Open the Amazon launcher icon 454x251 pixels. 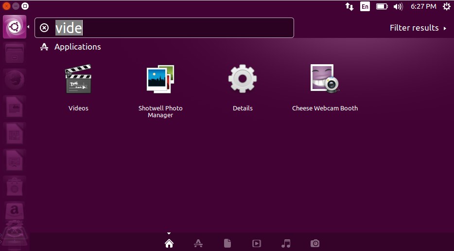pyautogui.click(x=15, y=211)
